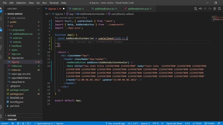The image size is (223, 125).
Task: Open the Help menu
Action: coord(63,3)
